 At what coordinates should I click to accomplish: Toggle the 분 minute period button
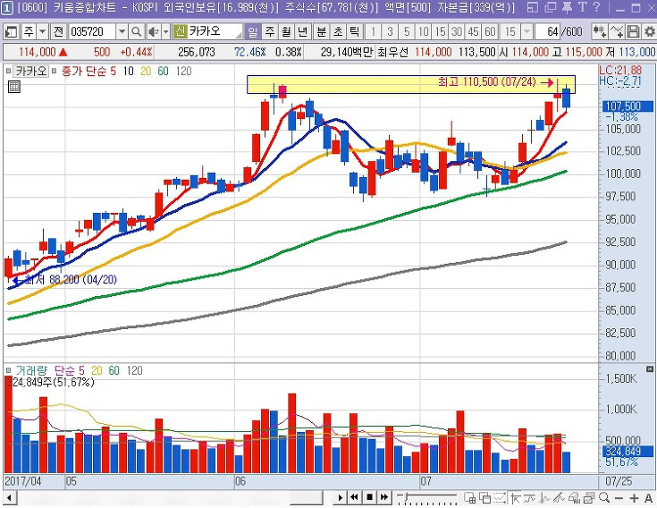click(322, 31)
